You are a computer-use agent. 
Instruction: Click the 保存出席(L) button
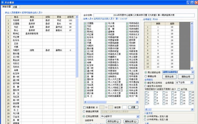[113, 121]
